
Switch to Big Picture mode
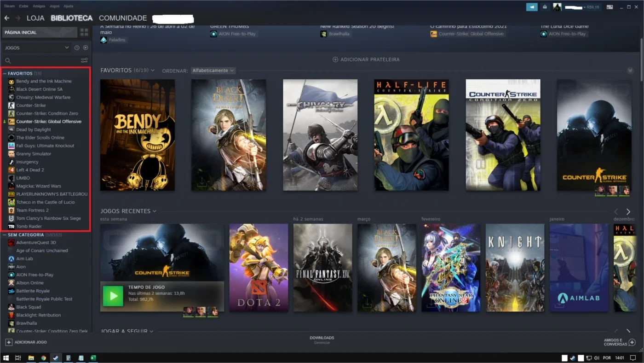pos(610,7)
